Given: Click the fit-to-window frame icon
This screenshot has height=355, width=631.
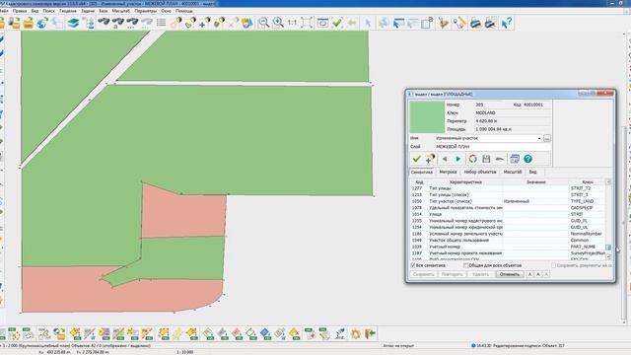Looking at the screenshot, I should point(307,23).
